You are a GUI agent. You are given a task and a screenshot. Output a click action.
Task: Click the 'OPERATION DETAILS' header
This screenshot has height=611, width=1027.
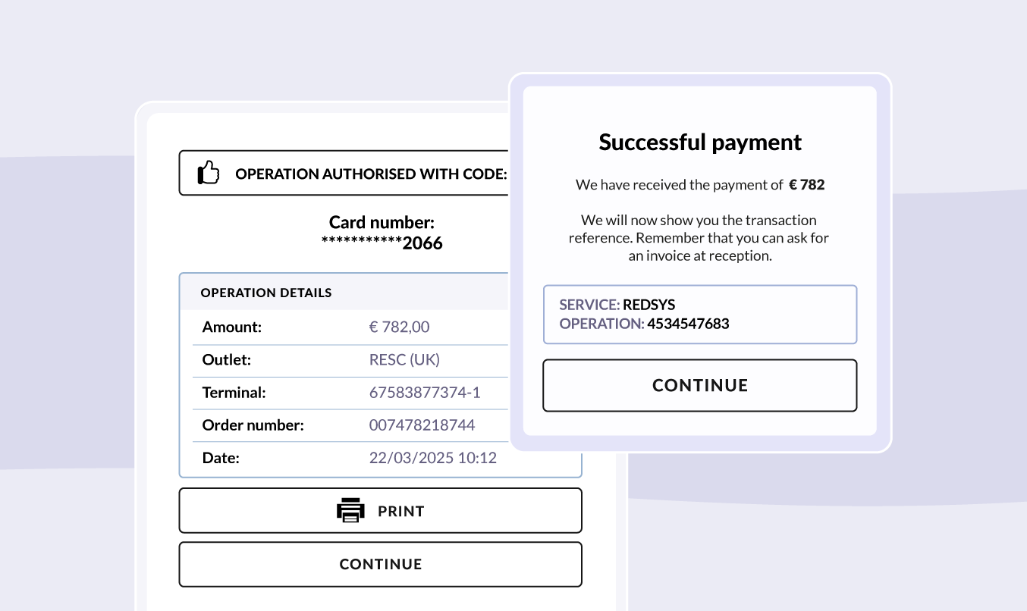click(266, 293)
